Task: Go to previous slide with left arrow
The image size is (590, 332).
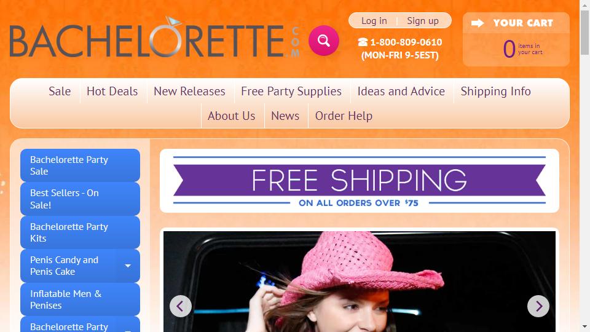Action: coord(181,306)
